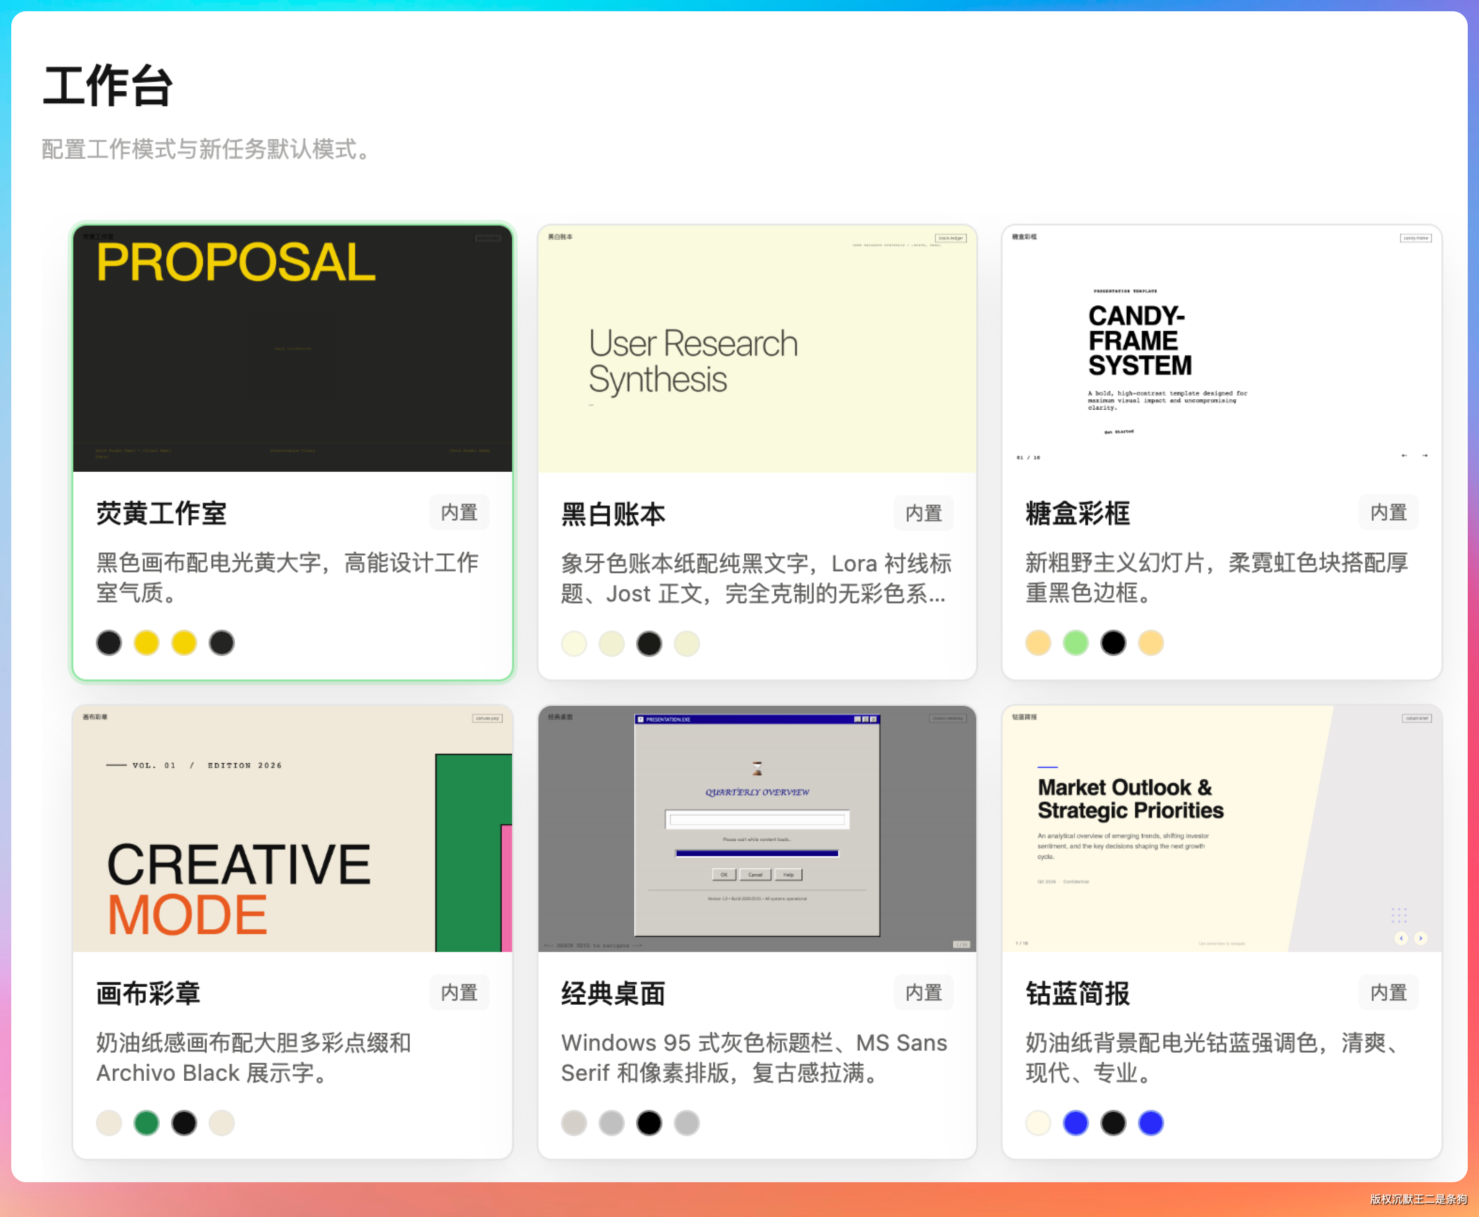Click first yellow swatch in 荧黄工作室

147,643
